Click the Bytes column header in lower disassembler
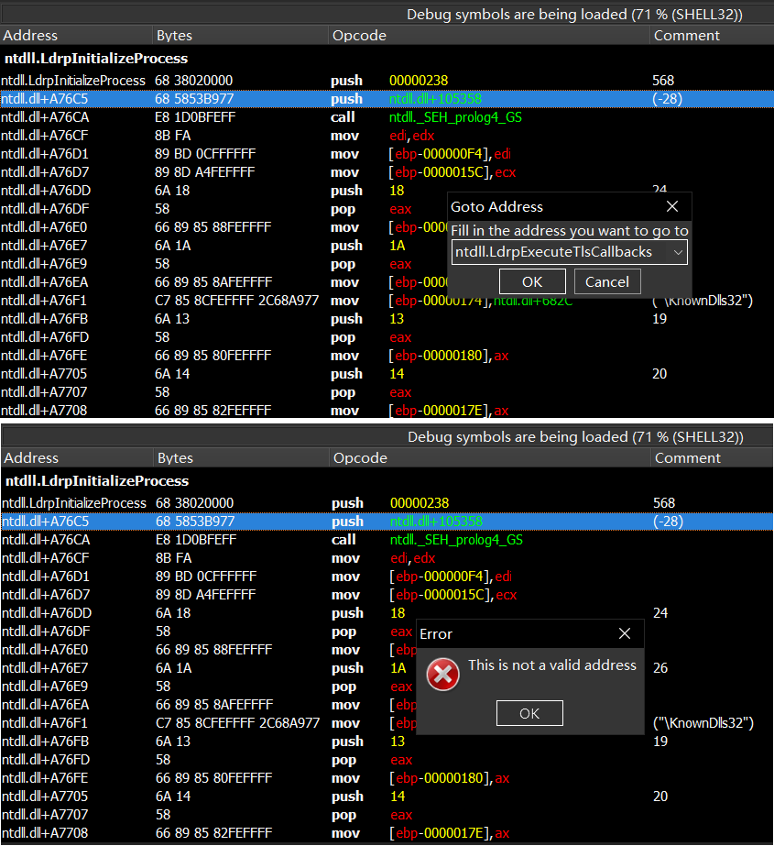Screen dimensions: 774x846 (176, 458)
